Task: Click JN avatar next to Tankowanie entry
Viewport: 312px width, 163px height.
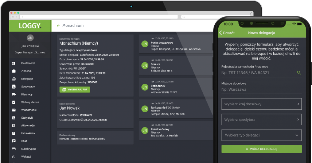Action: click(x=145, y=109)
